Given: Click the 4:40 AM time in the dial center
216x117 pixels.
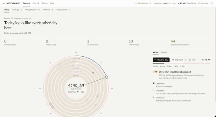Looking at the screenshot, I should (x=76, y=85).
